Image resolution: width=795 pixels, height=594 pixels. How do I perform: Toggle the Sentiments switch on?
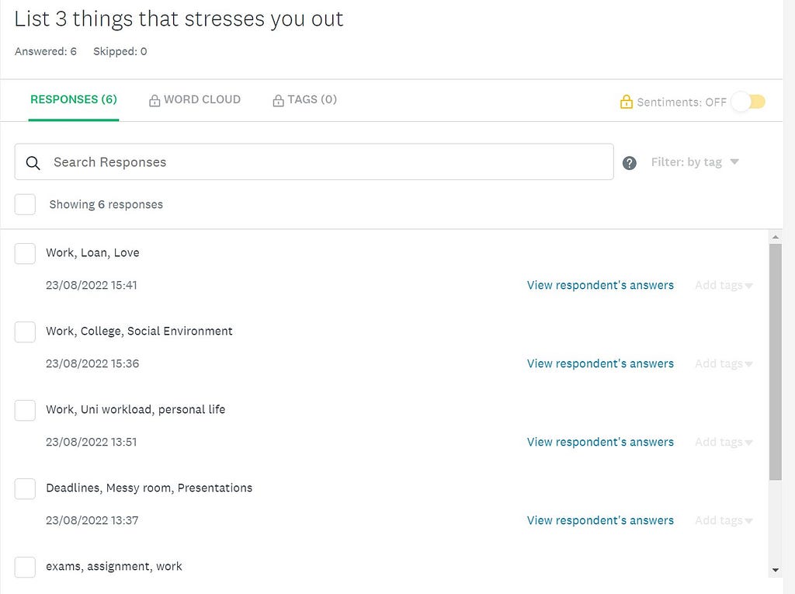[748, 102]
